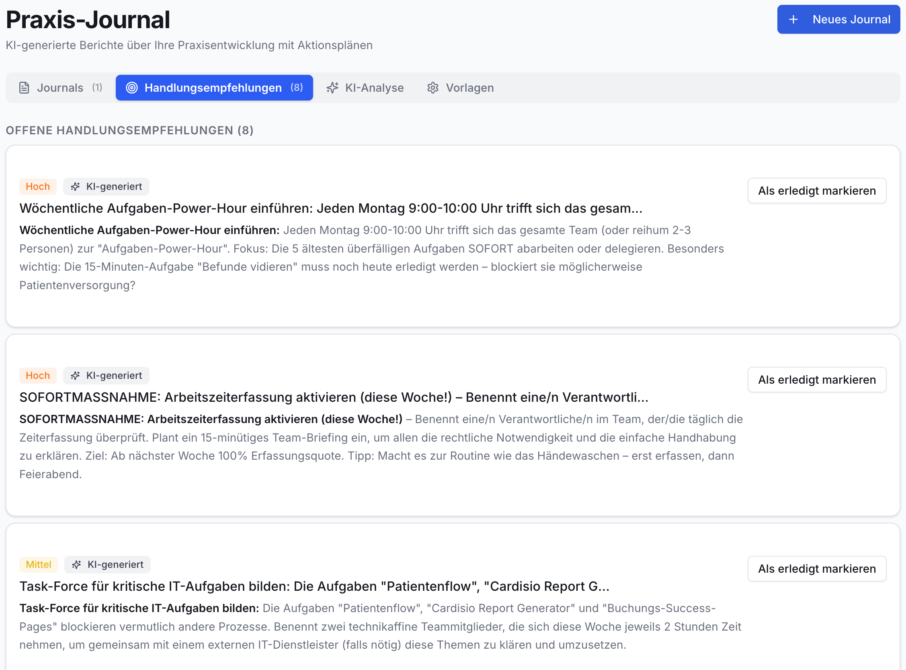The height and width of the screenshot is (670, 906).
Task: Mark the Power-Hour recommendation as erledigt
Action: [x=817, y=191]
